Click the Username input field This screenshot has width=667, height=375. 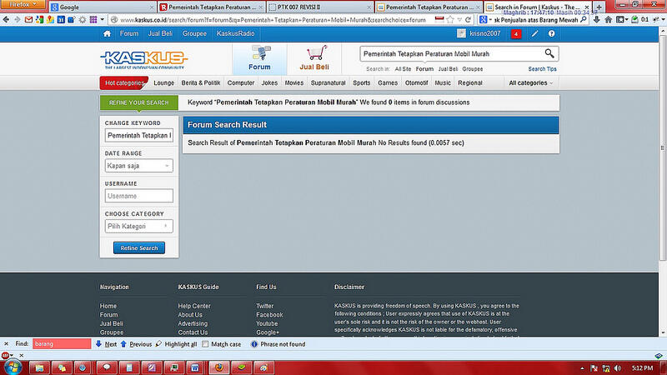[x=138, y=196]
